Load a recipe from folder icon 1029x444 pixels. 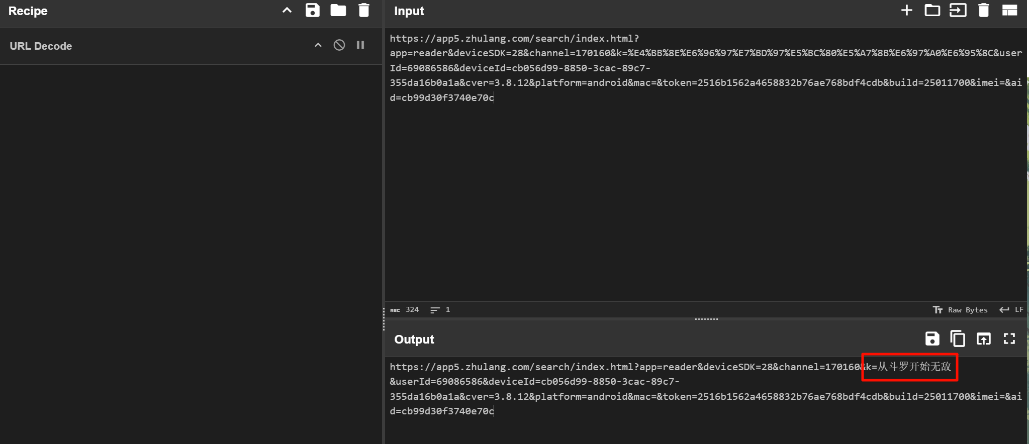pyautogui.click(x=338, y=11)
